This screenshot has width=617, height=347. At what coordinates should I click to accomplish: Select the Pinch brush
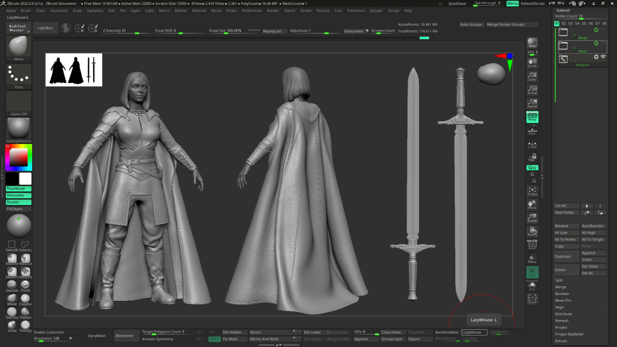click(x=25, y=286)
